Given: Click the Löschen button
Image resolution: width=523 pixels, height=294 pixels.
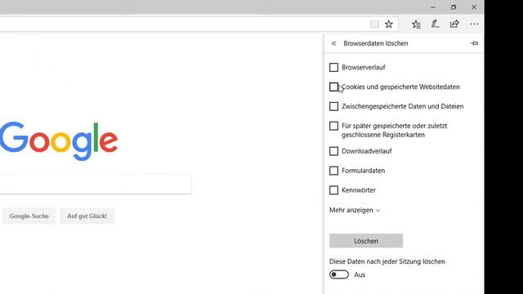Looking at the screenshot, I should 366,241.
